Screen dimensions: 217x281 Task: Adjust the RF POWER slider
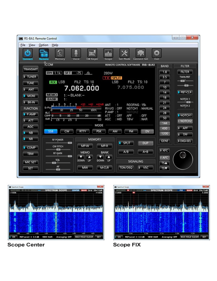click(59, 143)
